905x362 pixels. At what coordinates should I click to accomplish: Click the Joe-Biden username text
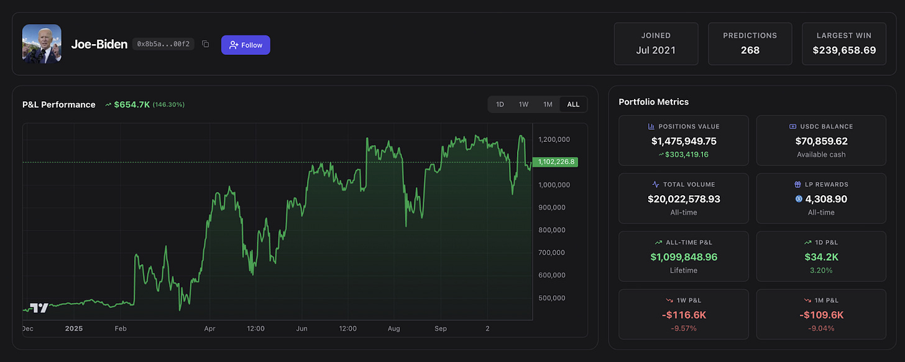click(x=99, y=44)
